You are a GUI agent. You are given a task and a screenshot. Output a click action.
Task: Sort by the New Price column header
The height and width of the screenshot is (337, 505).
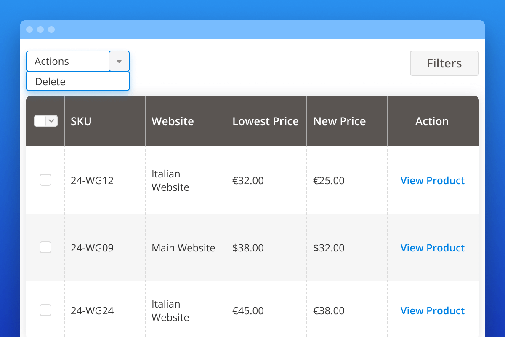point(339,121)
